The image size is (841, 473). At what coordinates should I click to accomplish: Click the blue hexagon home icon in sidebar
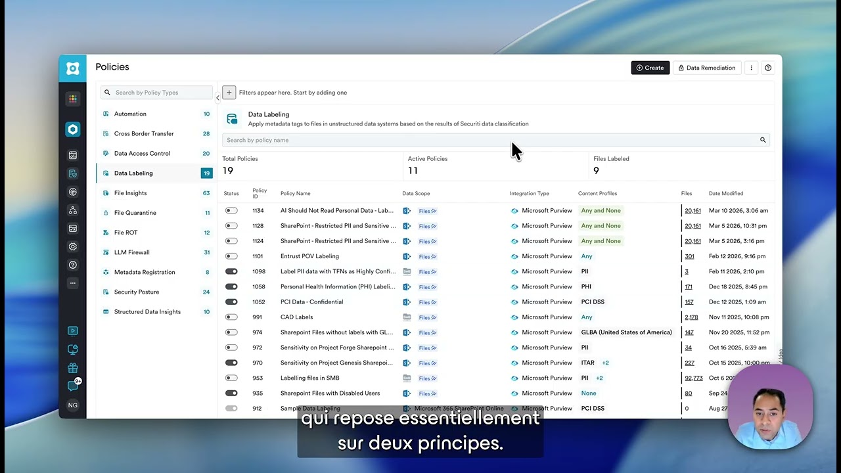73,129
